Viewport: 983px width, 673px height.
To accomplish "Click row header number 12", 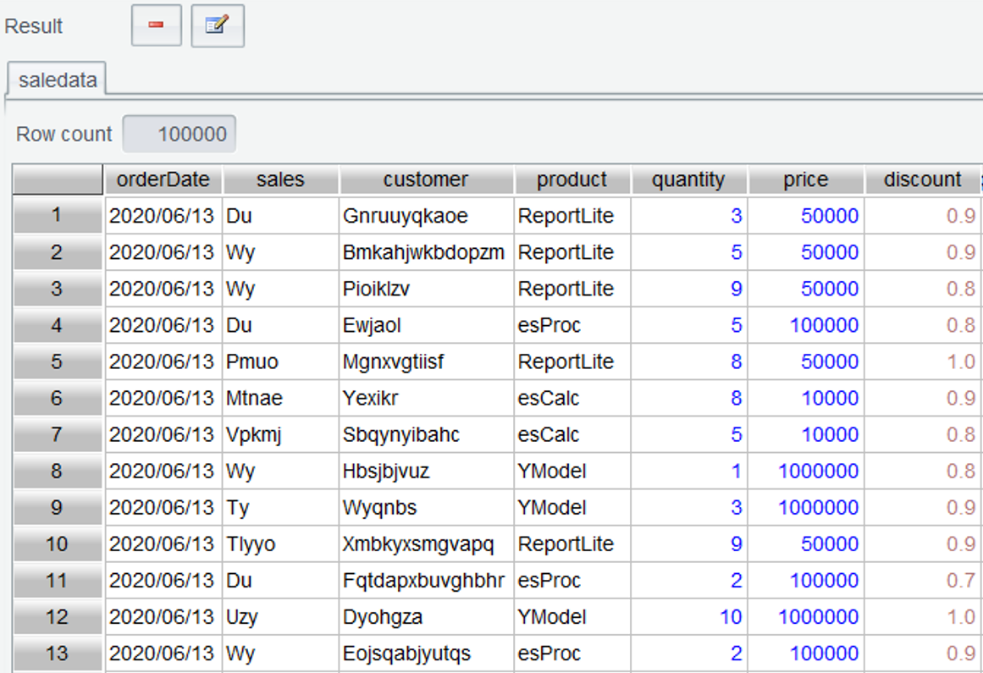I will click(x=57, y=616).
